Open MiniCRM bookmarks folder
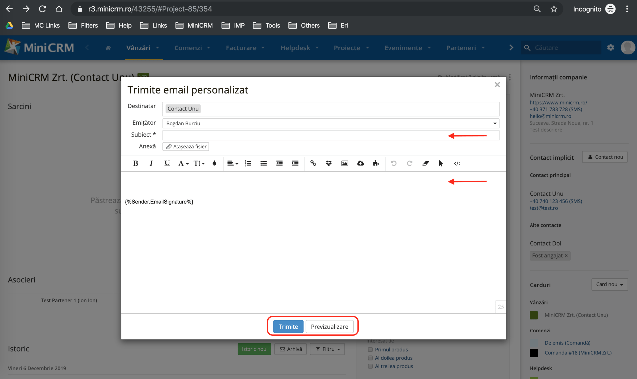This screenshot has width=637, height=379. (x=194, y=25)
